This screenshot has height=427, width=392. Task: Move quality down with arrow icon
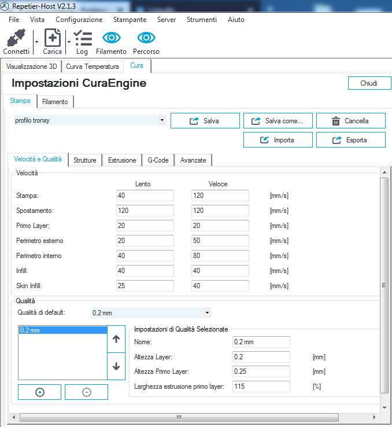pos(116,366)
